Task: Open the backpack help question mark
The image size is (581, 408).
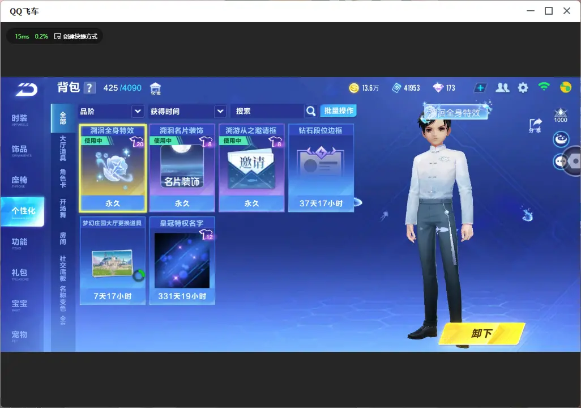Action: point(89,88)
